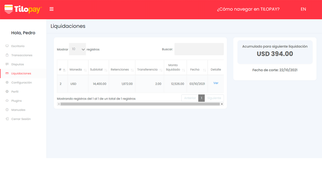Click the Configuración gear icon
The image size is (322, 181).
point(7,82)
